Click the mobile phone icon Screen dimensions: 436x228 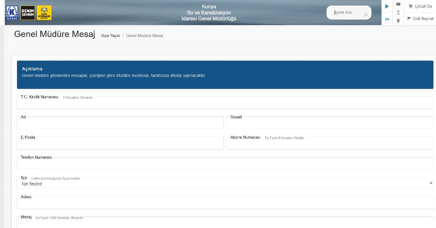398,12
